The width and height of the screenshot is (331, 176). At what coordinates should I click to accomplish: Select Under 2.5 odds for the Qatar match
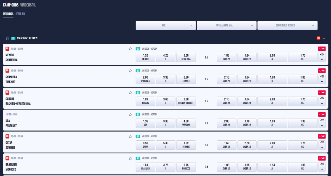(247, 145)
